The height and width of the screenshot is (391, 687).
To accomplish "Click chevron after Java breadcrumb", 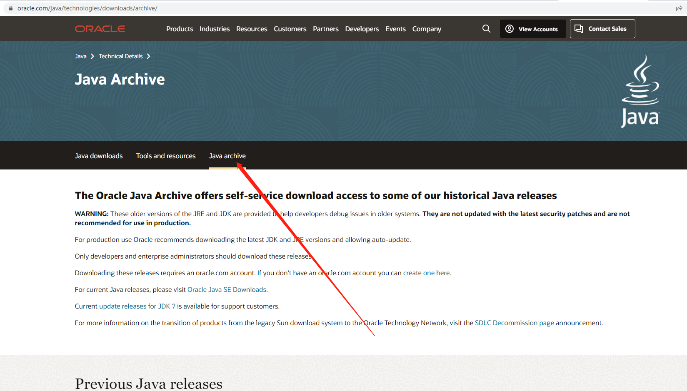I will (92, 56).
